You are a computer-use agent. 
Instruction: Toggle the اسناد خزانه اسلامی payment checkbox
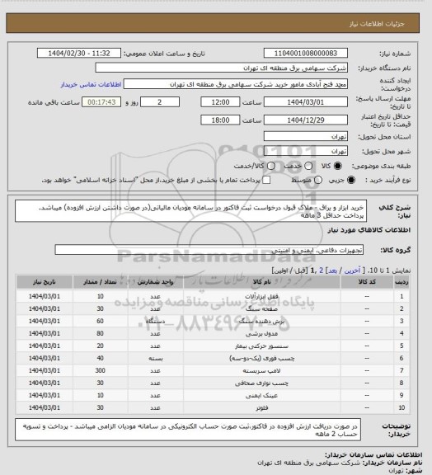click(266, 180)
